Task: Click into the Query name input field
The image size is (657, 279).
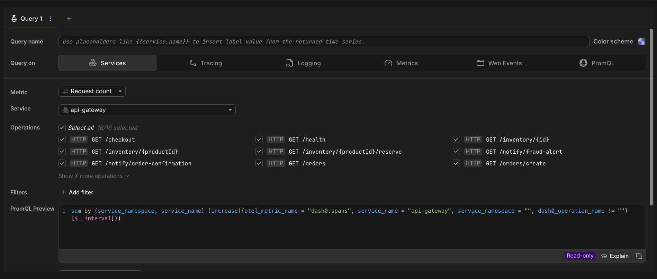Action: click(x=324, y=41)
